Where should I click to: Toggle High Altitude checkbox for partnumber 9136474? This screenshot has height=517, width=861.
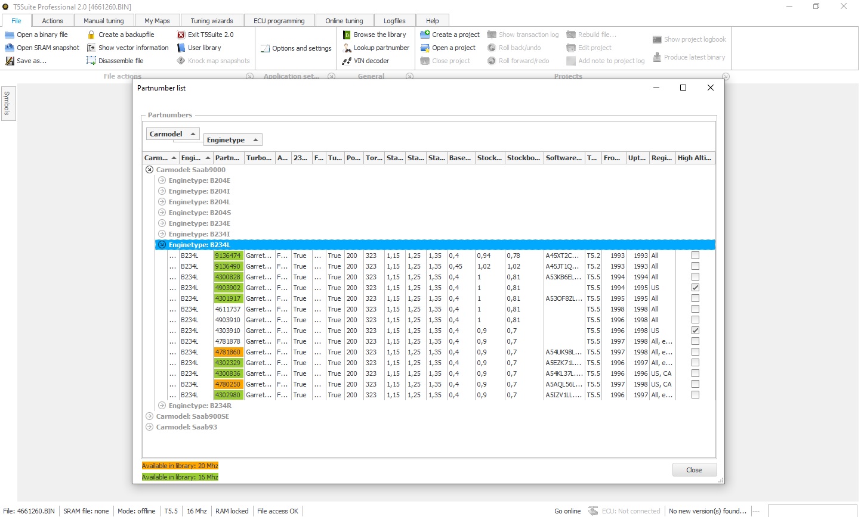[695, 256]
